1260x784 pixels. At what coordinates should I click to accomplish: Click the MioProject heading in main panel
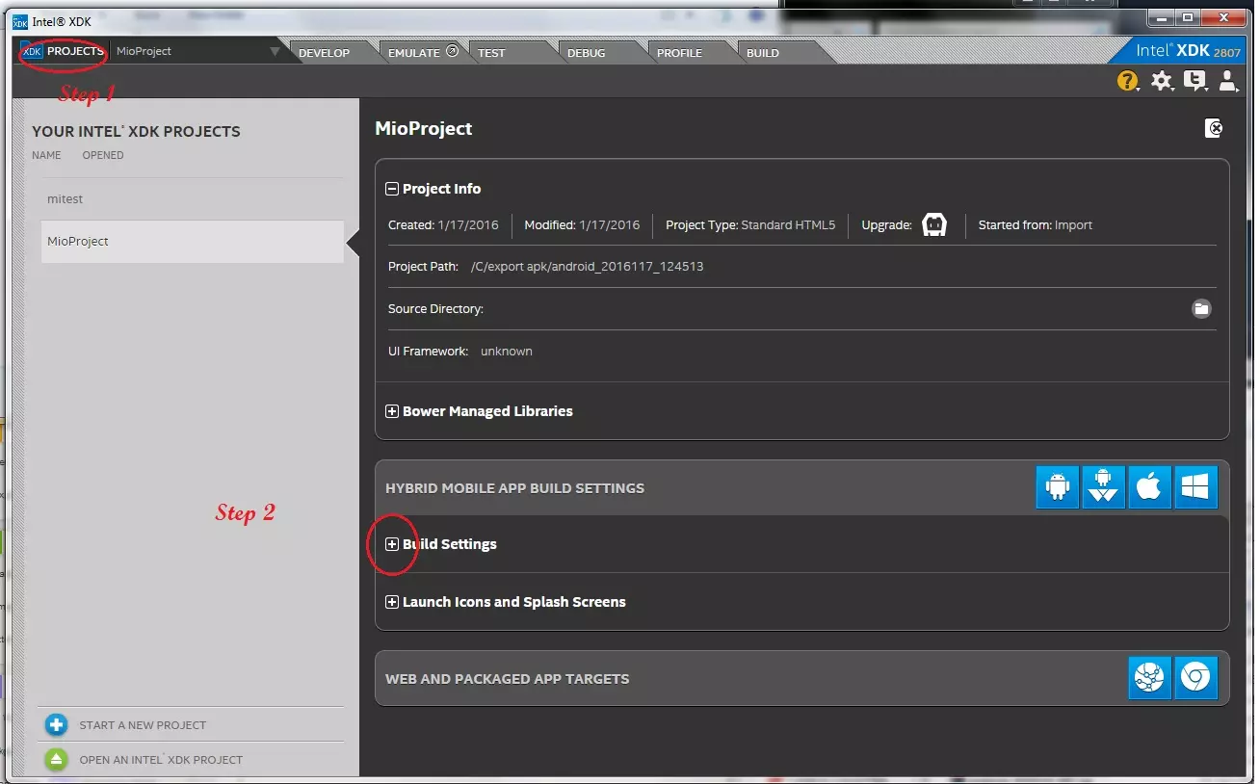coord(424,128)
